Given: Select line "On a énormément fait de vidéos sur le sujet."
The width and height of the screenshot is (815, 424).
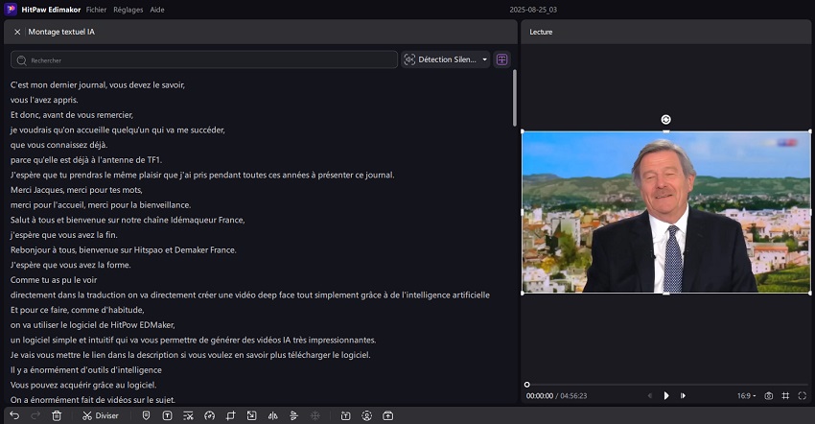Looking at the screenshot, I should point(93,400).
